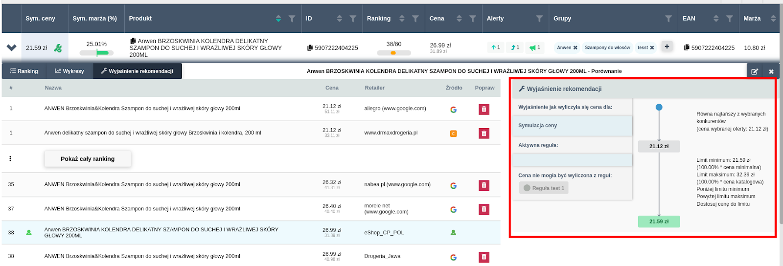Copy product name using the copy icon
The width and height of the screenshot is (783, 266).
133,41
